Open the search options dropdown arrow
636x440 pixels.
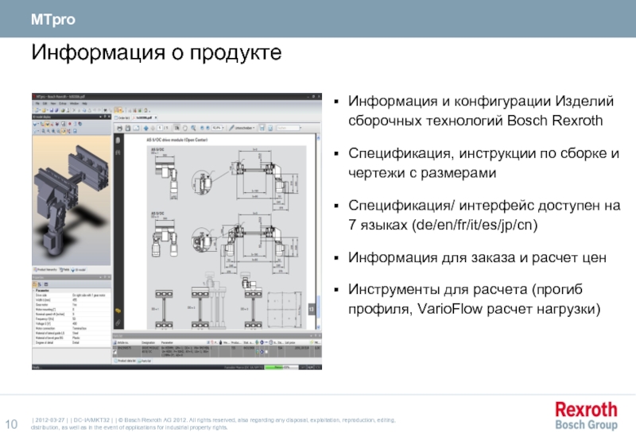(x=301, y=128)
